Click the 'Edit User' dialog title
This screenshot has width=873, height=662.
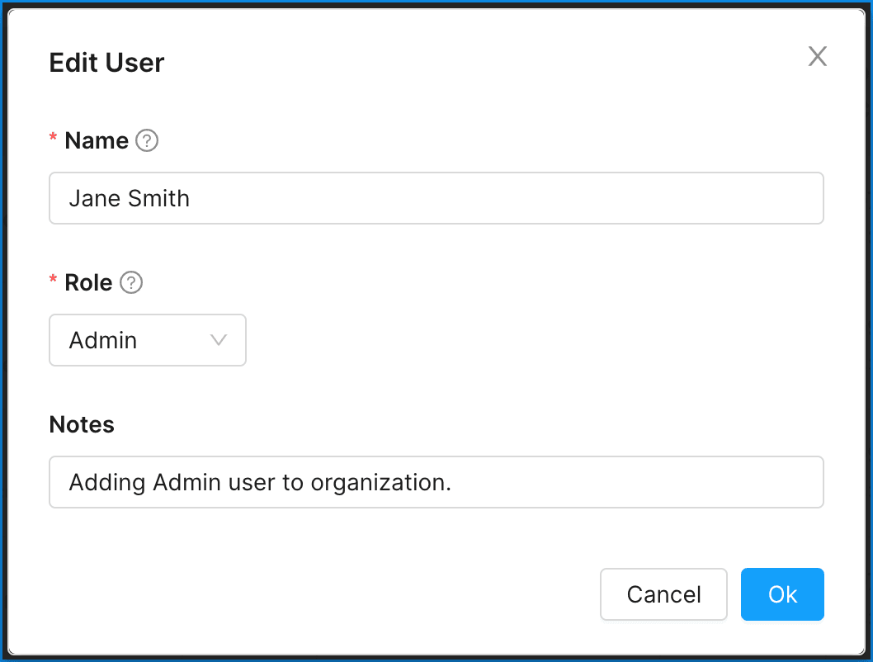106,63
